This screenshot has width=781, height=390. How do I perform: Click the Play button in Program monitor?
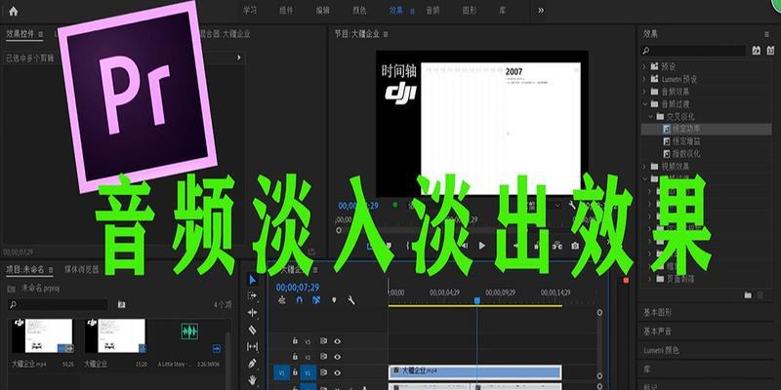pos(481,246)
